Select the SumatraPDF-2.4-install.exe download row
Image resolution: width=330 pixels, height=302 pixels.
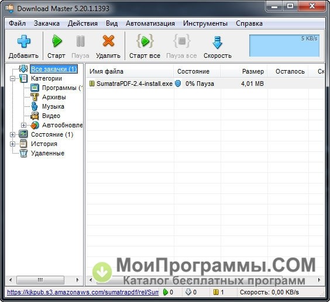205,84
